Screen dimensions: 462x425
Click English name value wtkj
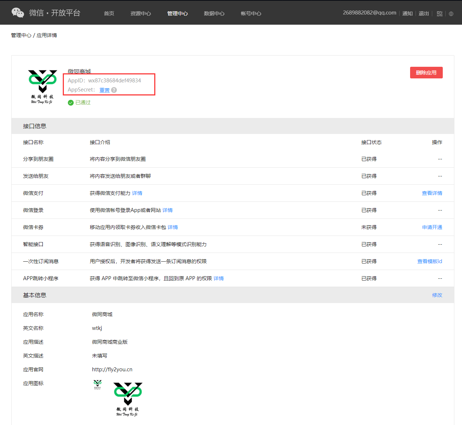point(97,328)
